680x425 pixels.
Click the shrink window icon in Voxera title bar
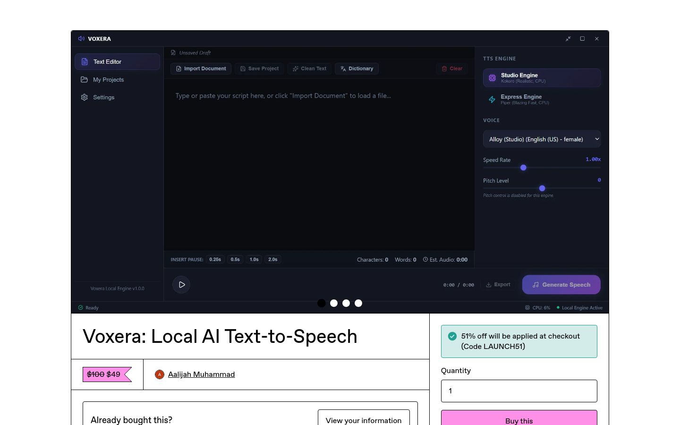click(568, 39)
